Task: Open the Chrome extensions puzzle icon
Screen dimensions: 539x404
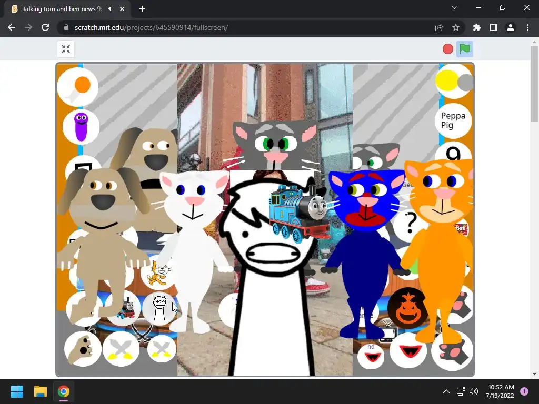Action: (477, 27)
